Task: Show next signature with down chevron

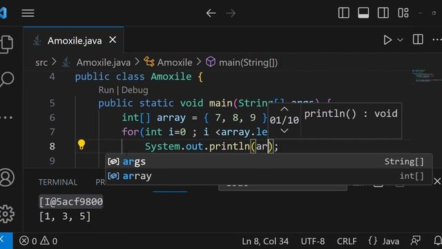Action: pyautogui.click(x=285, y=131)
